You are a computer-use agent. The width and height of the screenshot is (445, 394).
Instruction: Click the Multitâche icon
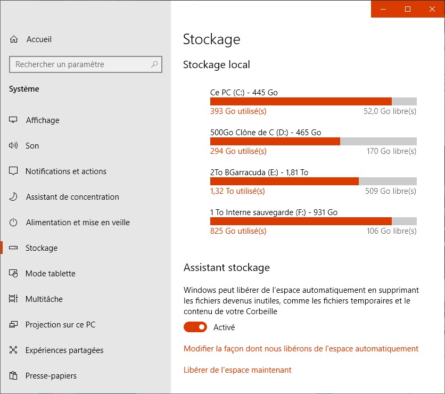click(x=14, y=299)
